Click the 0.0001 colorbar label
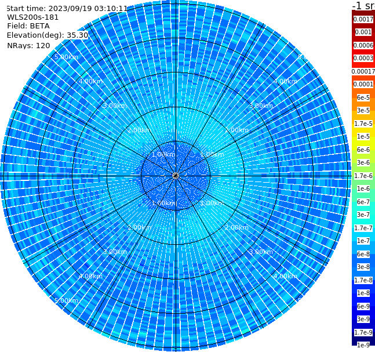This screenshot has width=375, height=352. tap(363, 84)
